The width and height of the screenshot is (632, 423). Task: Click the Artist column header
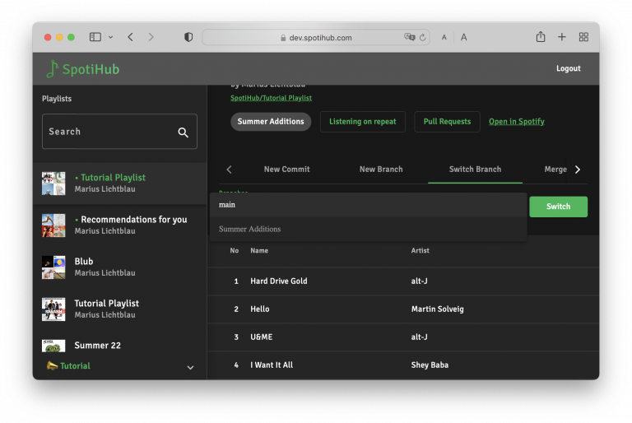420,250
